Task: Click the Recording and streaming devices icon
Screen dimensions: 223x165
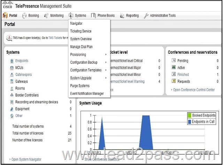Action: click(12, 102)
